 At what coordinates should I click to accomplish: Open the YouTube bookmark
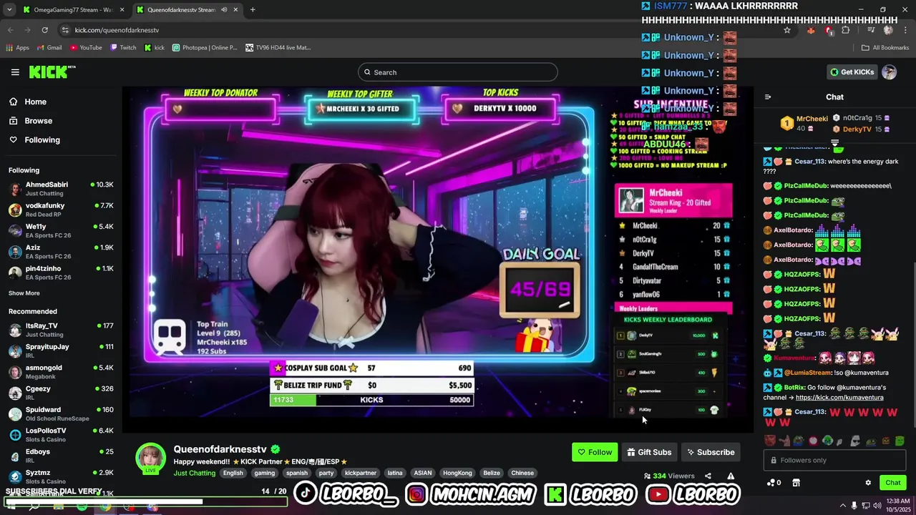point(86,48)
